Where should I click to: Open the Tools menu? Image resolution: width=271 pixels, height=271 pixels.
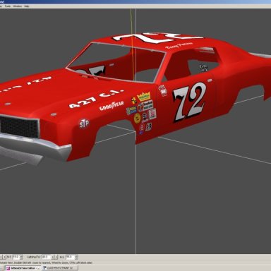click(8, 6)
